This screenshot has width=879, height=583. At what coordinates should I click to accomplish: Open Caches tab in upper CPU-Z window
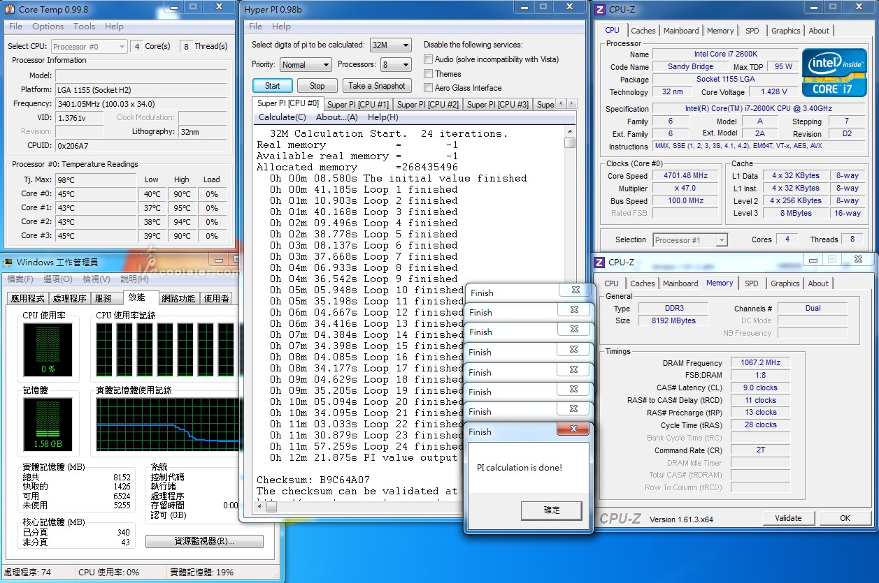[x=643, y=31]
